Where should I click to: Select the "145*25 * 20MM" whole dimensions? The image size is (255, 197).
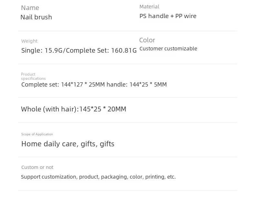[103, 109]
